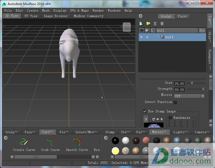The height and width of the screenshot is (168, 215).
Task: Click the ViewCube in the 3D viewport
Action: 126,27
